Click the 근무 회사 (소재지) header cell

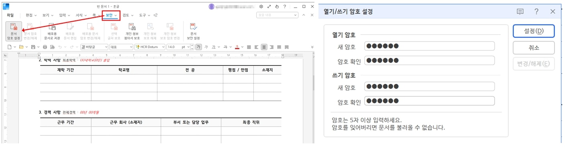point(126,122)
